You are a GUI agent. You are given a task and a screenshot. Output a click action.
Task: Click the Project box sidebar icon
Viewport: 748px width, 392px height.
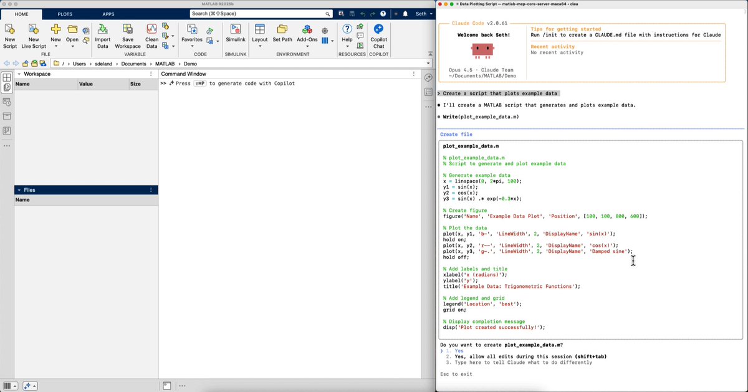coord(7,117)
